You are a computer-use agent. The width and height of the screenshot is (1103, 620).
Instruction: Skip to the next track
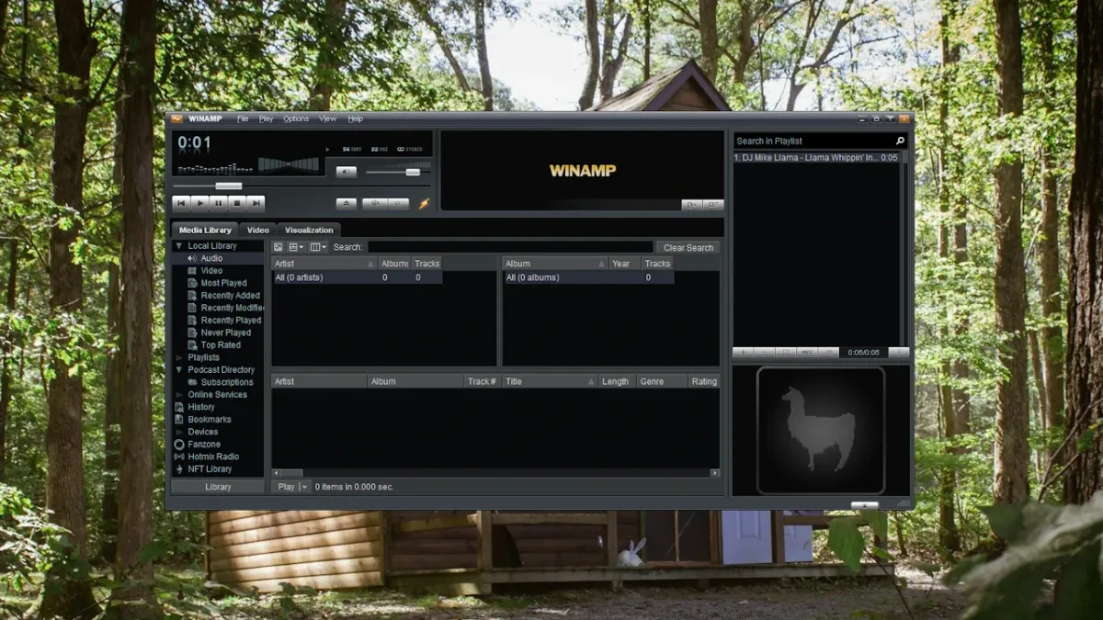click(x=256, y=203)
